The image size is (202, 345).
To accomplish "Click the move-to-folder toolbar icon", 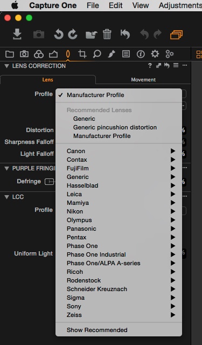I will [91, 34].
